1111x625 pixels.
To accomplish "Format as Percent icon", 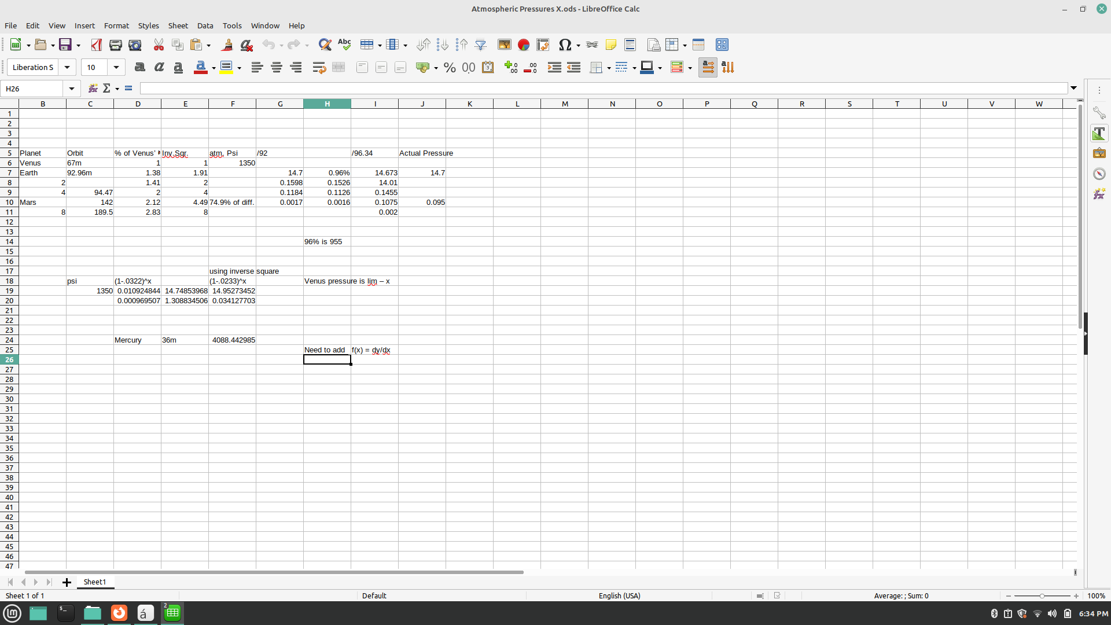I will (x=450, y=68).
